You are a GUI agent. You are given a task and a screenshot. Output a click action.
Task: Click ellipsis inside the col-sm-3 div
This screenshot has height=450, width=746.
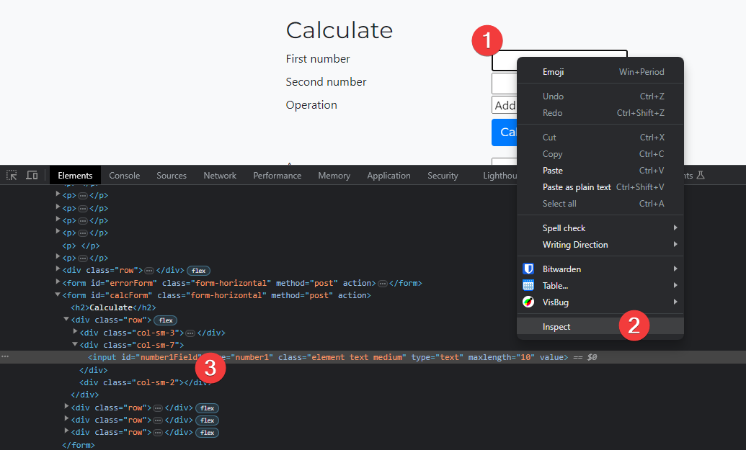(x=190, y=333)
